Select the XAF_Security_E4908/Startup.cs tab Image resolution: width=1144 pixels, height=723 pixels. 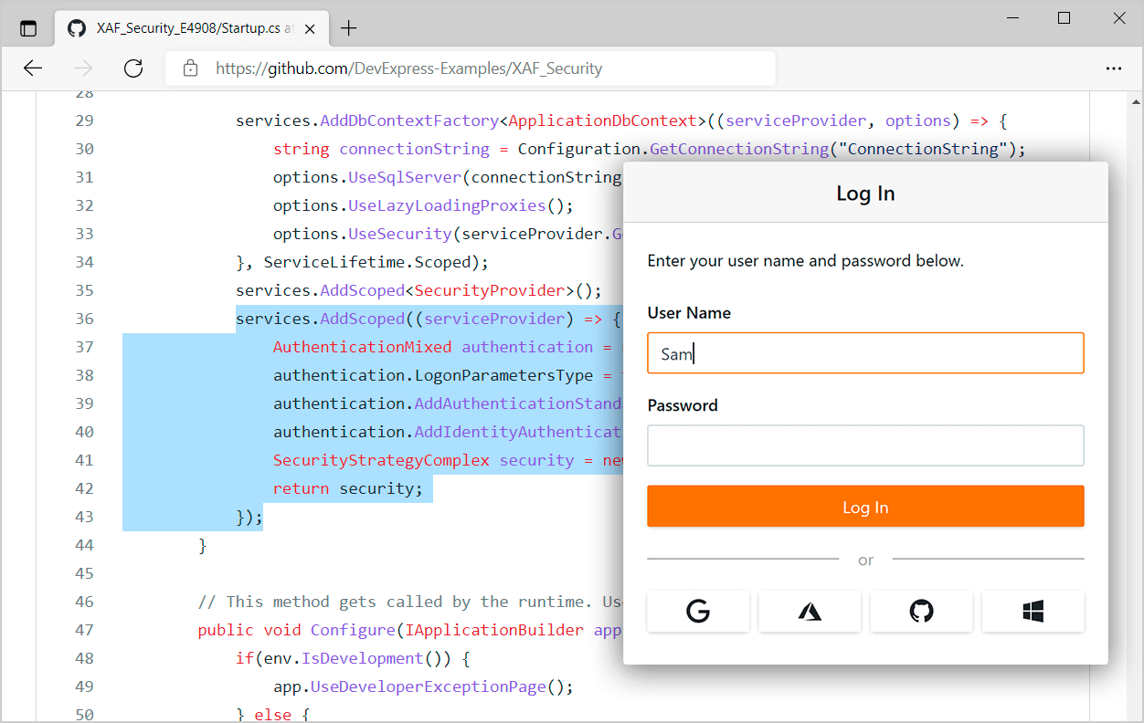[x=183, y=27]
